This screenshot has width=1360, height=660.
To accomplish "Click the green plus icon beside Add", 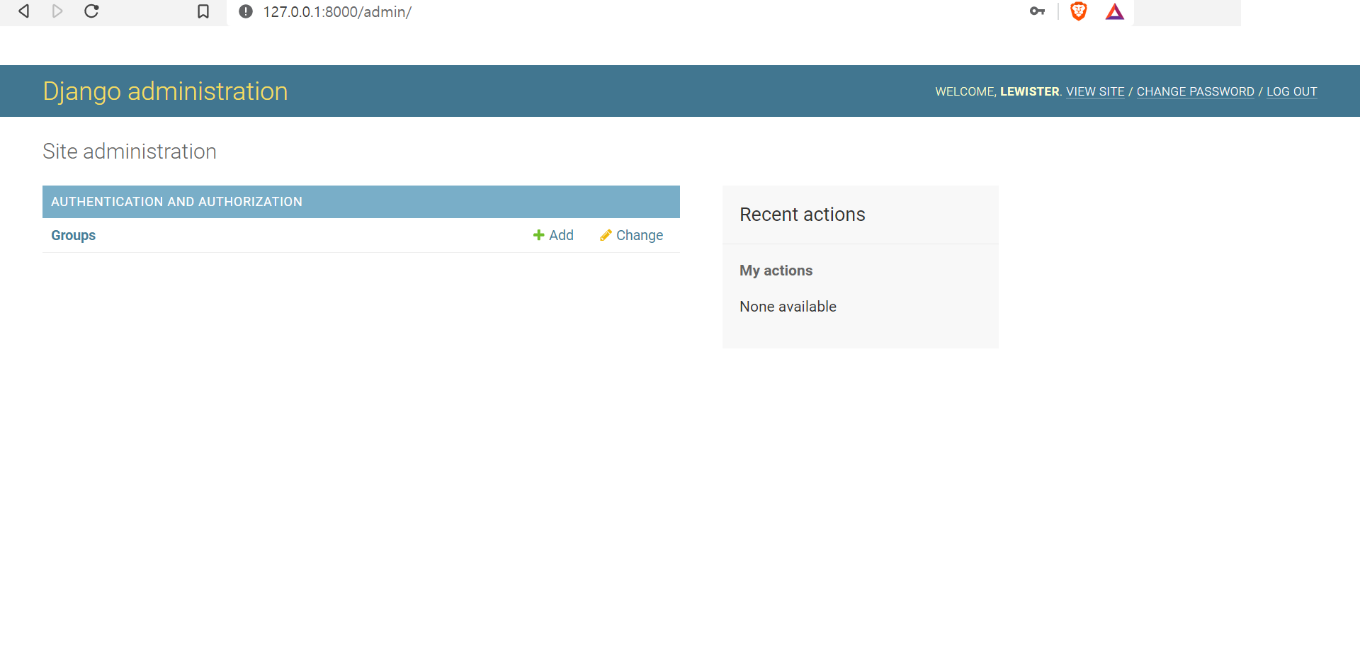I will tap(538, 235).
